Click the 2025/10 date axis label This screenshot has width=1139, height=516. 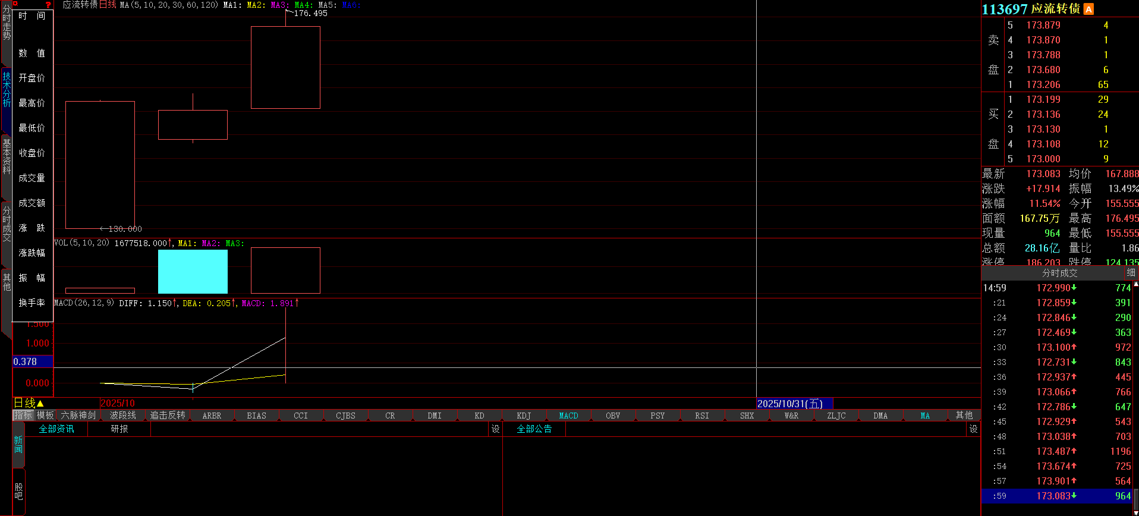(x=118, y=404)
